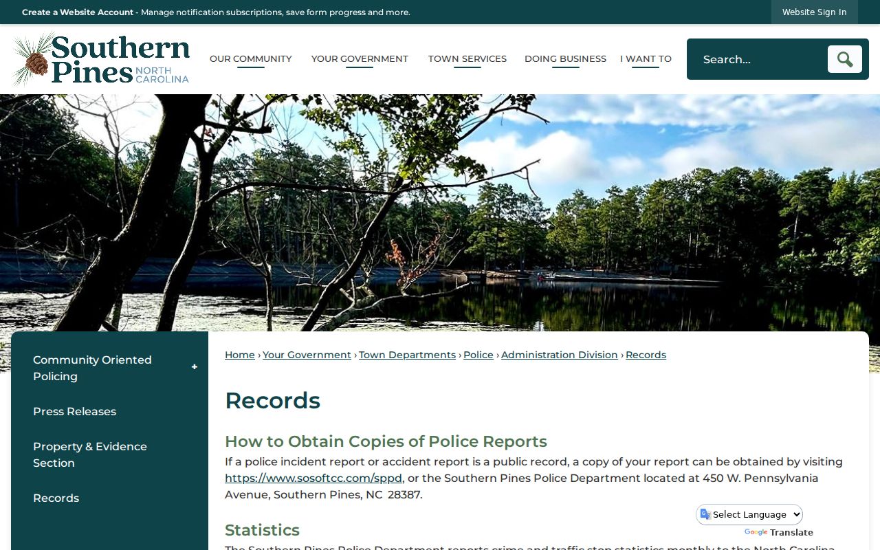Open the sosoftcc.com/sppd report link
Viewport: 880px width, 550px height.
coord(313,478)
